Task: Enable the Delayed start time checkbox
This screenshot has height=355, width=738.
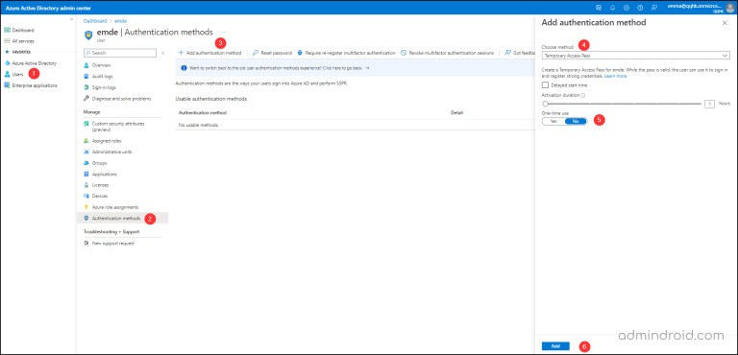Action: click(545, 85)
